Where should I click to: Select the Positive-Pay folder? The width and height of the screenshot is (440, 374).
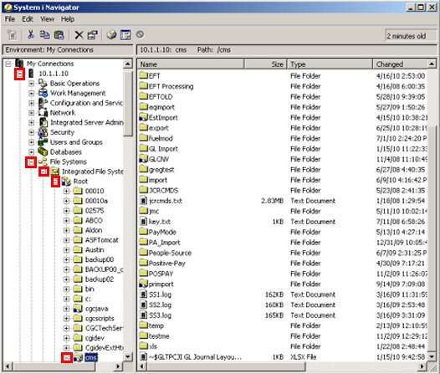coord(166,264)
